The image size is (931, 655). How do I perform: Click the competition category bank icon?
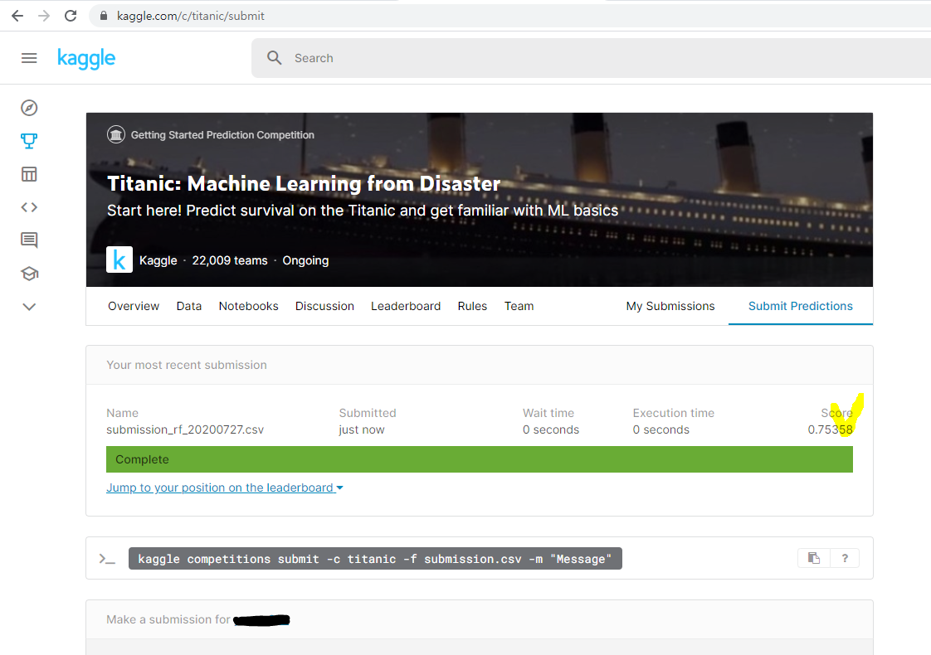click(x=116, y=134)
